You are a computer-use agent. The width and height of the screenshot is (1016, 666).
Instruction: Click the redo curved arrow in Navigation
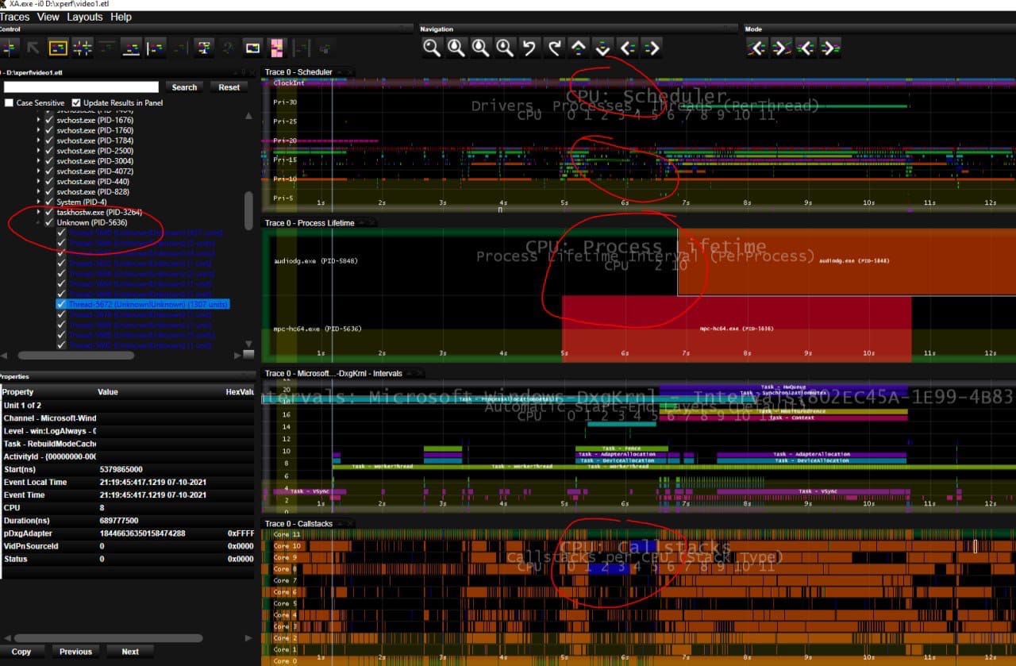click(554, 48)
